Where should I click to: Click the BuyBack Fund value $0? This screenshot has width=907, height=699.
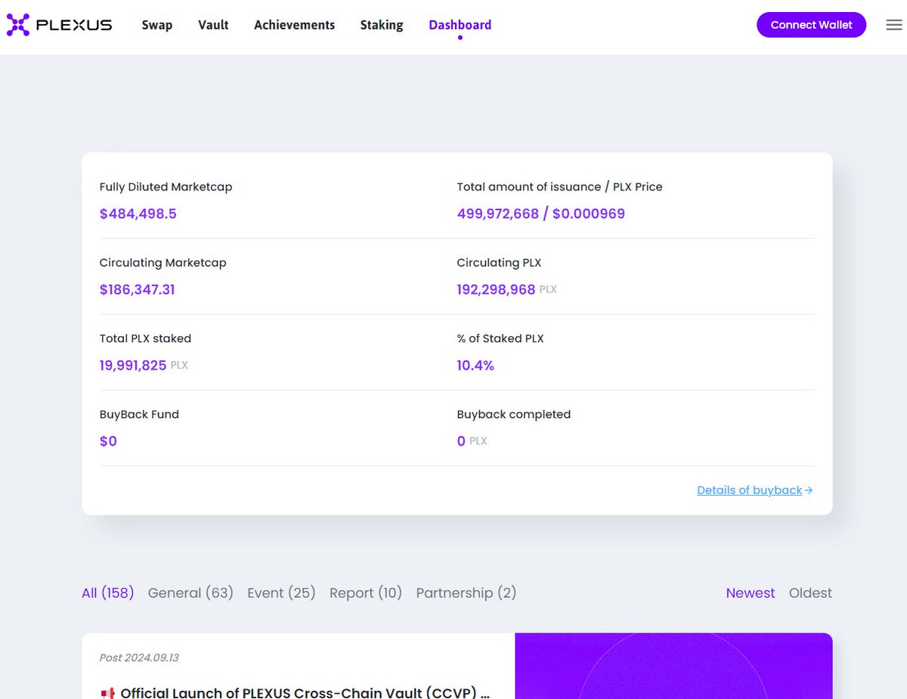click(x=108, y=441)
